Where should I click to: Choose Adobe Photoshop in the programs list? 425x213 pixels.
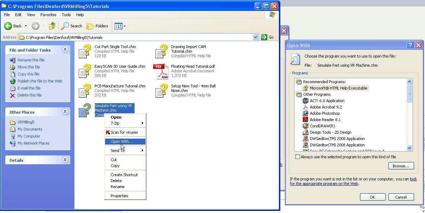pyautogui.click(x=325, y=113)
